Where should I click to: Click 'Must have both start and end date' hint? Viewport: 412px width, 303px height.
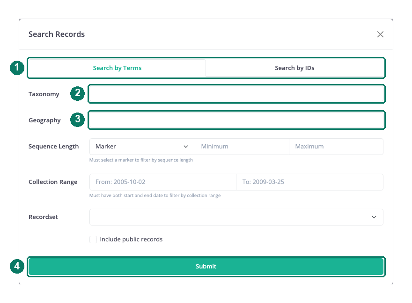[155, 195]
